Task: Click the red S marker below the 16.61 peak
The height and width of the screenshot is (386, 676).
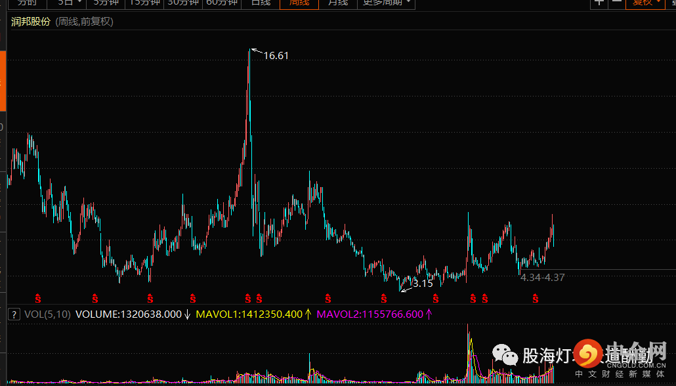Action: coord(248,298)
